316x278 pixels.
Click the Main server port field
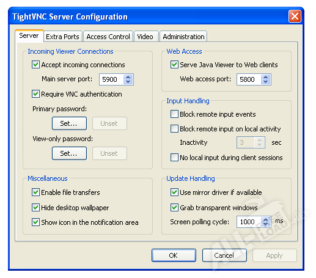click(111, 79)
